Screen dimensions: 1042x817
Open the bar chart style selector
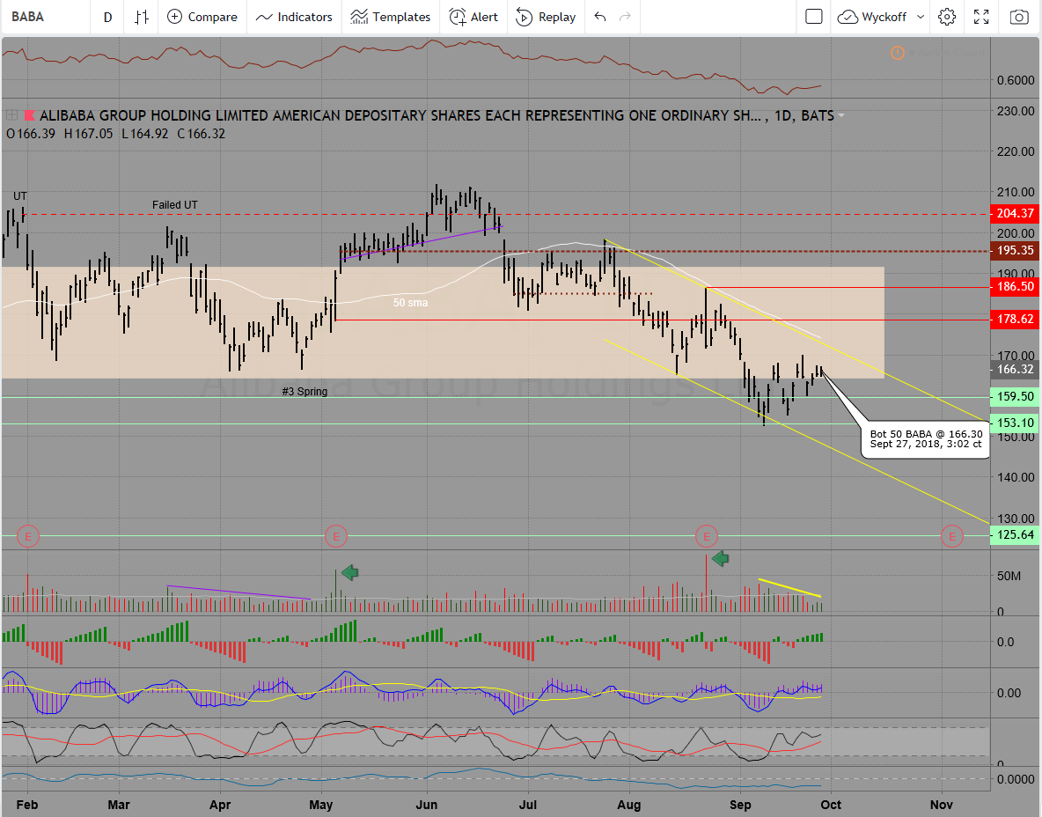[142, 17]
